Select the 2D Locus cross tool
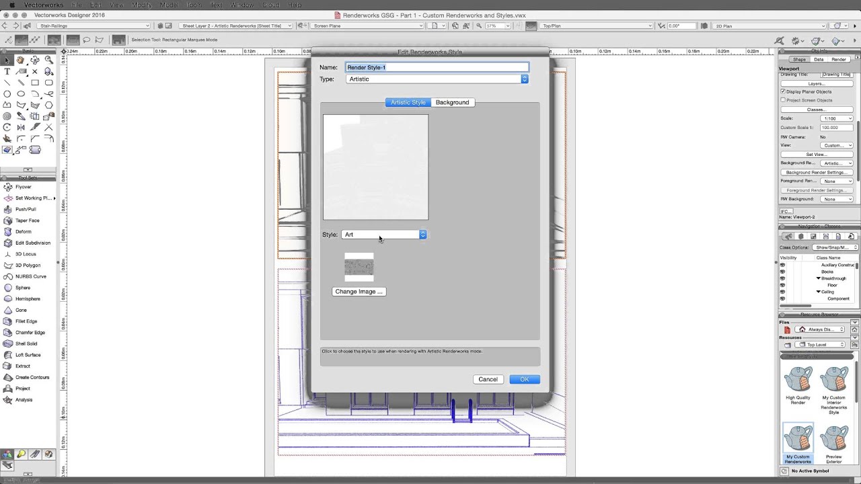This screenshot has height=484, width=861. pos(35,71)
